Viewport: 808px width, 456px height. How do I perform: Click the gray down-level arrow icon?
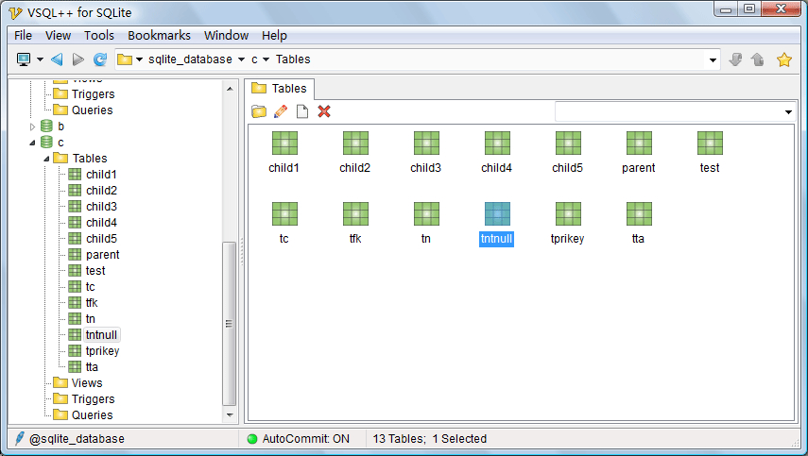tap(735, 59)
